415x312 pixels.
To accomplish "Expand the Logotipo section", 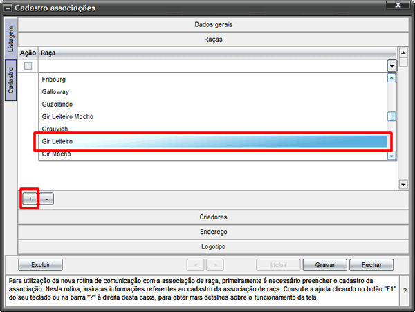I will 213,247.
